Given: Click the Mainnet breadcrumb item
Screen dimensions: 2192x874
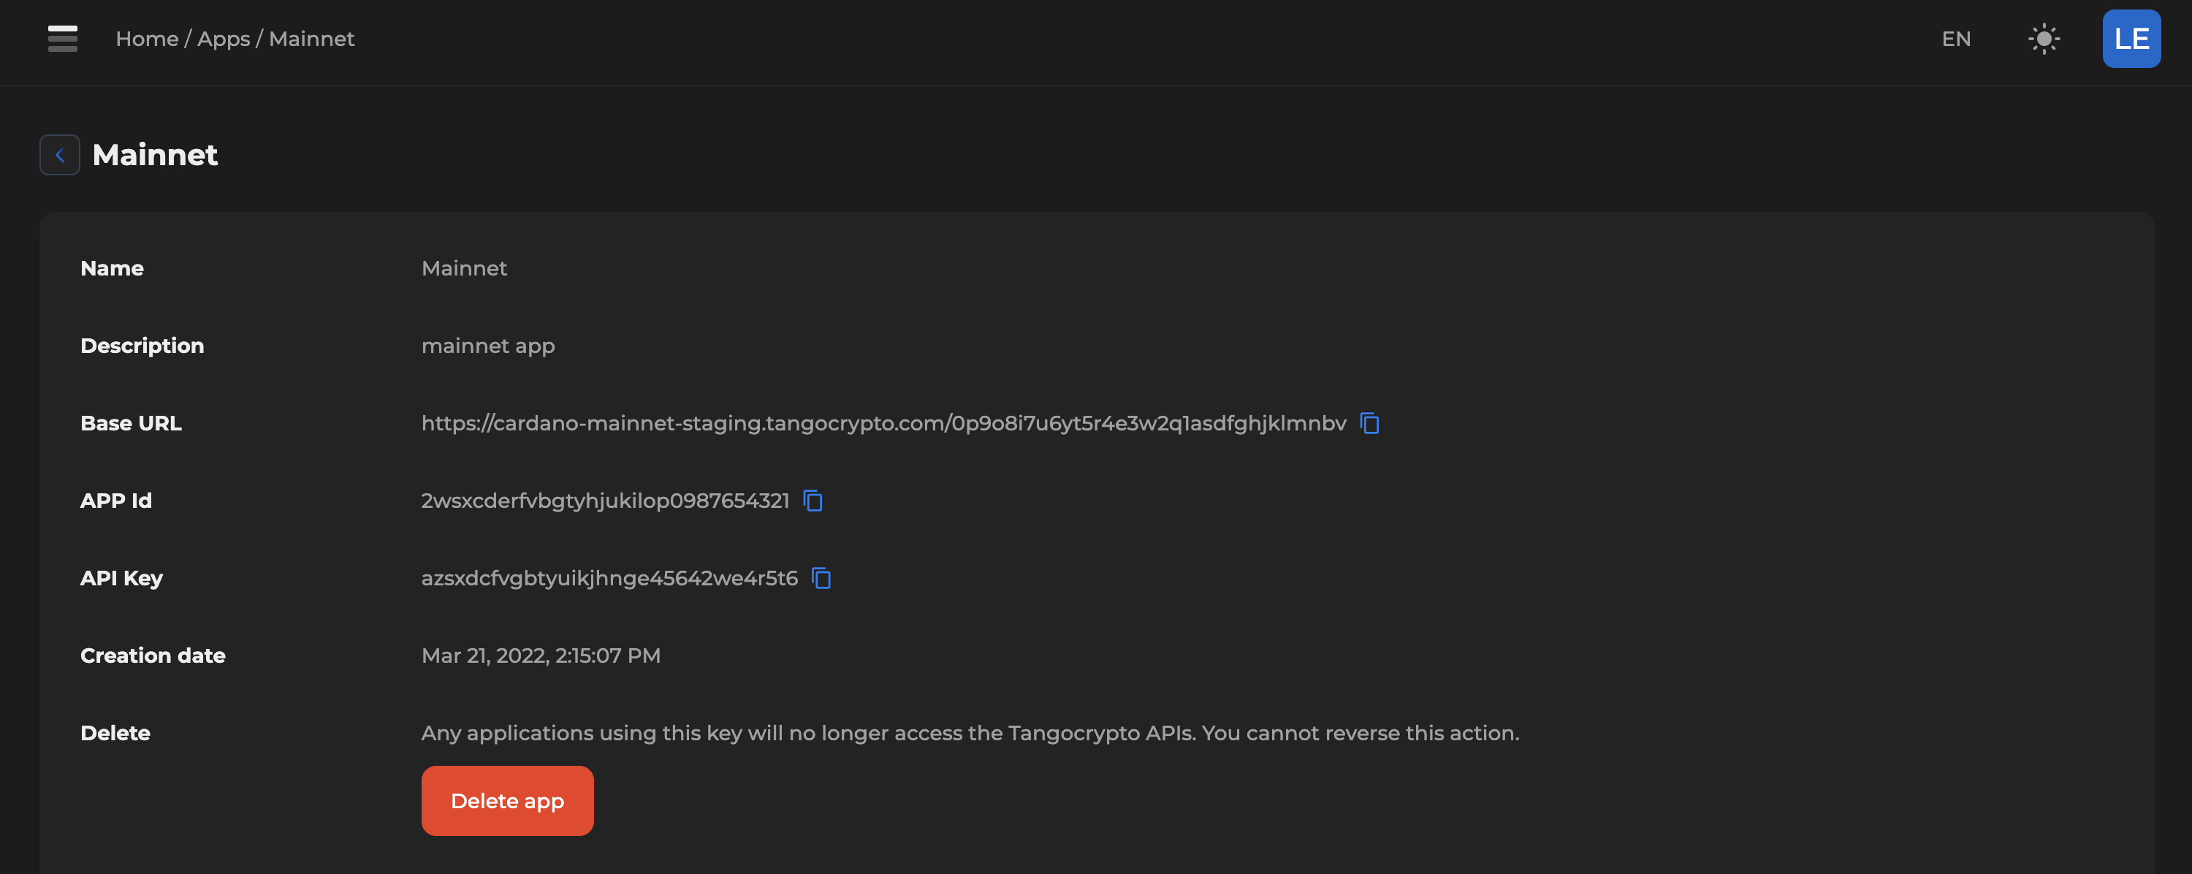Looking at the screenshot, I should point(311,39).
